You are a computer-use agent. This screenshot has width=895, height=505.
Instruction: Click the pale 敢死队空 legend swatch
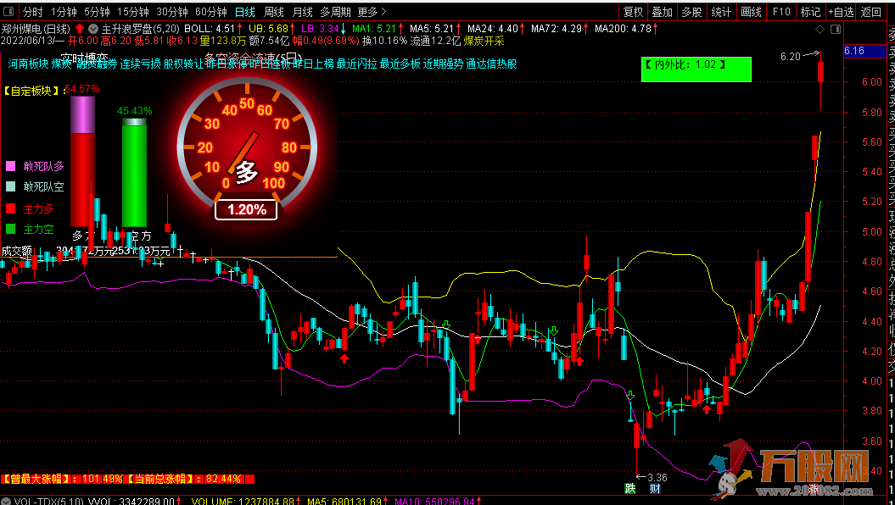coord(10,186)
